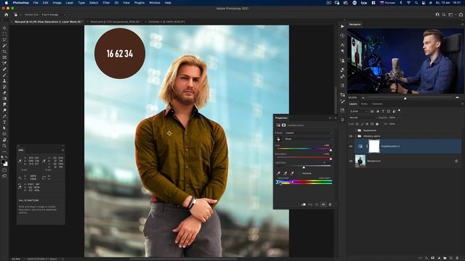This screenshot has width=465, height=261.
Task: Switch foreground and background colors
Action: 7,157
